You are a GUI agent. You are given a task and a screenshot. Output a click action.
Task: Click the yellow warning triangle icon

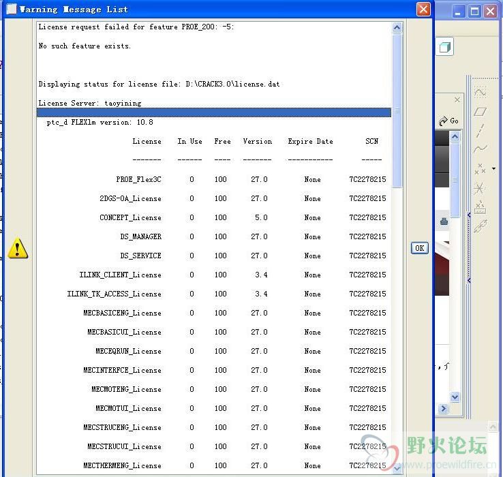(18, 248)
